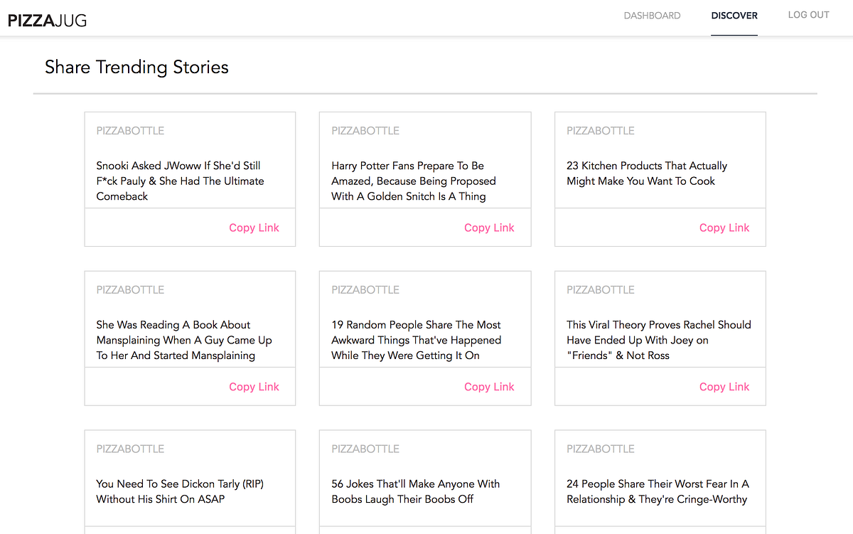Open the Dashboard tab
Screen dimensions: 853x534
point(652,16)
